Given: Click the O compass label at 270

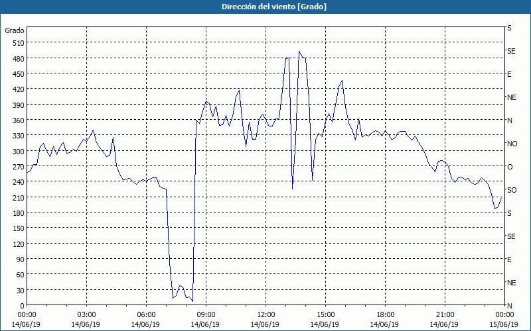Looking at the screenshot, I should [x=510, y=167].
